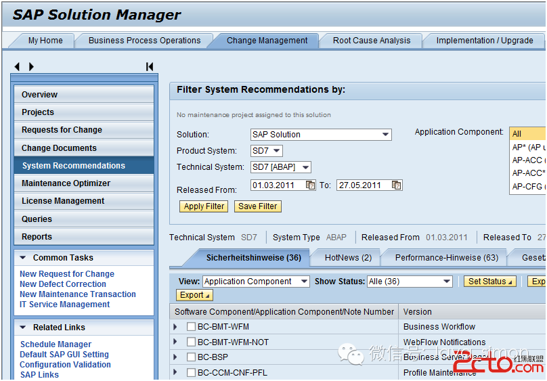Image resolution: width=547 pixels, height=381 pixels.
Task: Select the Change Management tab
Action: click(267, 41)
